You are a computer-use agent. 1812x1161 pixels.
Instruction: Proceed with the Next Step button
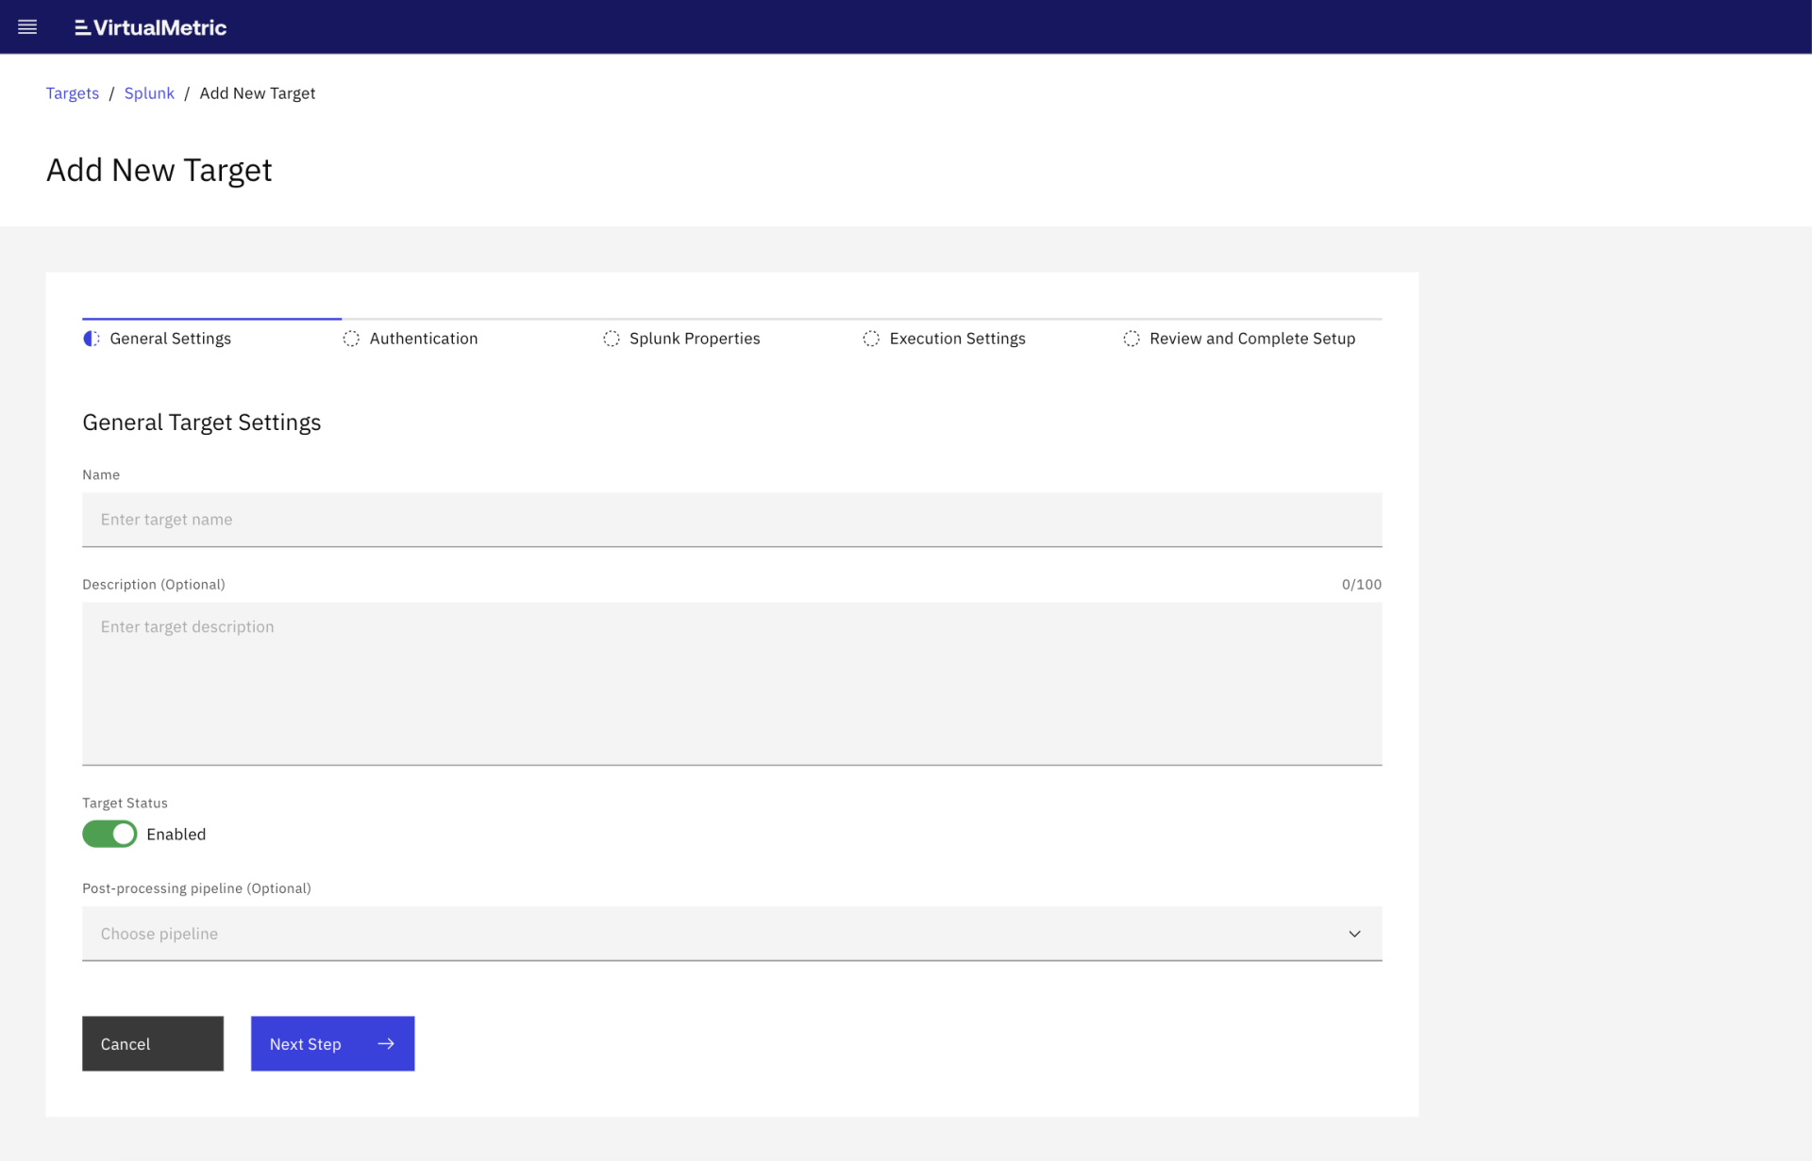click(332, 1043)
